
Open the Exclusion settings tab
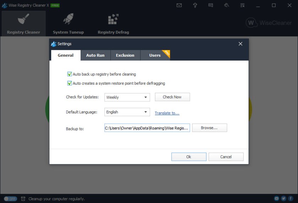pyautogui.click(x=125, y=55)
